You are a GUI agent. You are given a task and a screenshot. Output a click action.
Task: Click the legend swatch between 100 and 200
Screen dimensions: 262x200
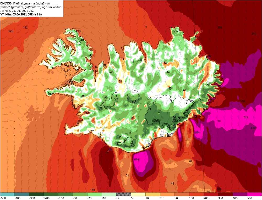(196, 194)
